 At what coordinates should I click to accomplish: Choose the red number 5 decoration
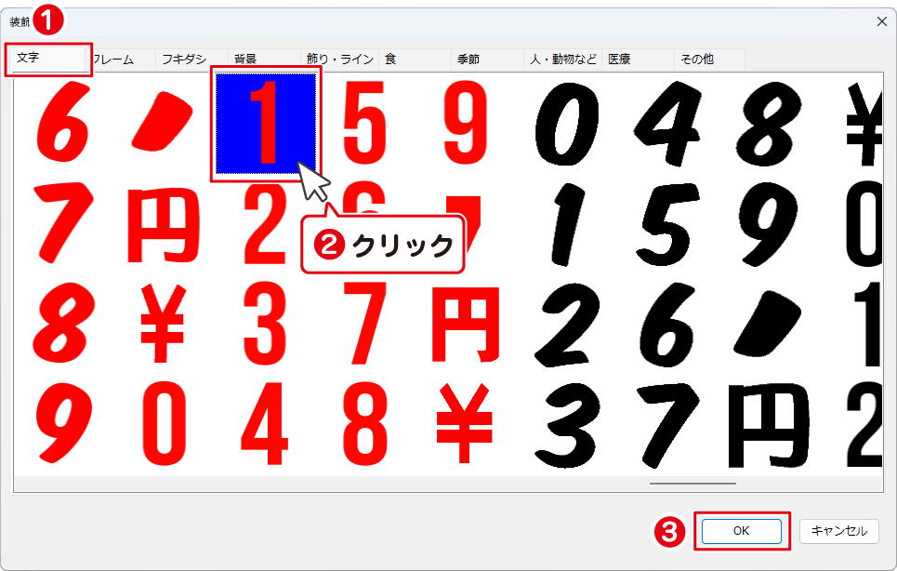pos(363,123)
